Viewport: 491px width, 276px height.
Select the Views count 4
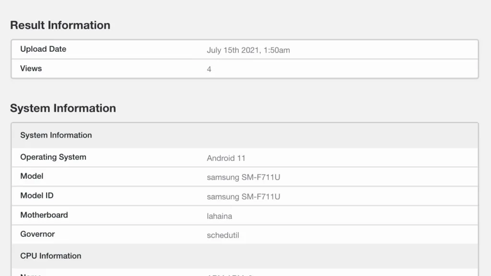pos(209,69)
